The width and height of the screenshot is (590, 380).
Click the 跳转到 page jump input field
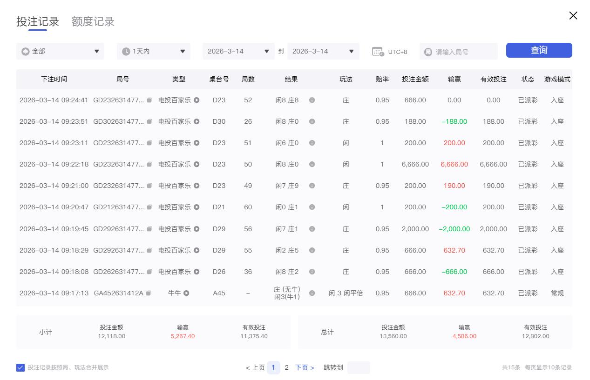[x=359, y=367]
